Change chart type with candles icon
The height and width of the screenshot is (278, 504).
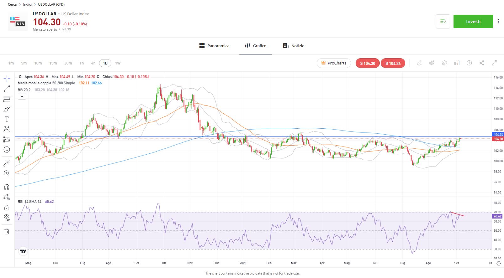(432, 63)
